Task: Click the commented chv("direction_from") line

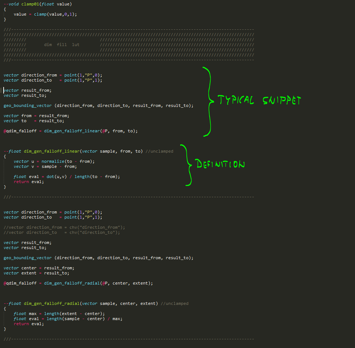Action: pos(64,227)
